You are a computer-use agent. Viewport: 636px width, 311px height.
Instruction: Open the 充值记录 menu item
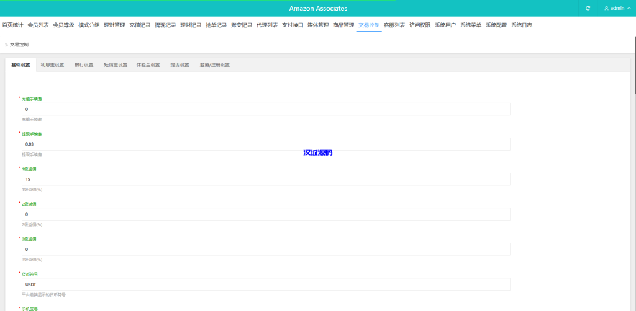click(x=140, y=25)
